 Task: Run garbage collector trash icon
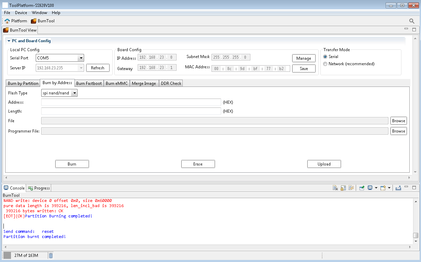51,255
